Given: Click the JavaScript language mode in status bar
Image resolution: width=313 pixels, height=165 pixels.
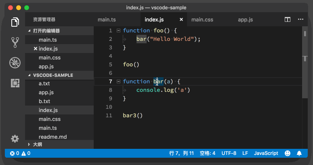Looking at the screenshot, I should click(266, 153).
